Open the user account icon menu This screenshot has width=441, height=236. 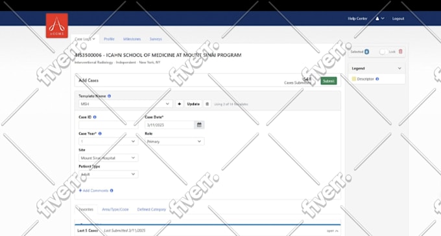379,19
